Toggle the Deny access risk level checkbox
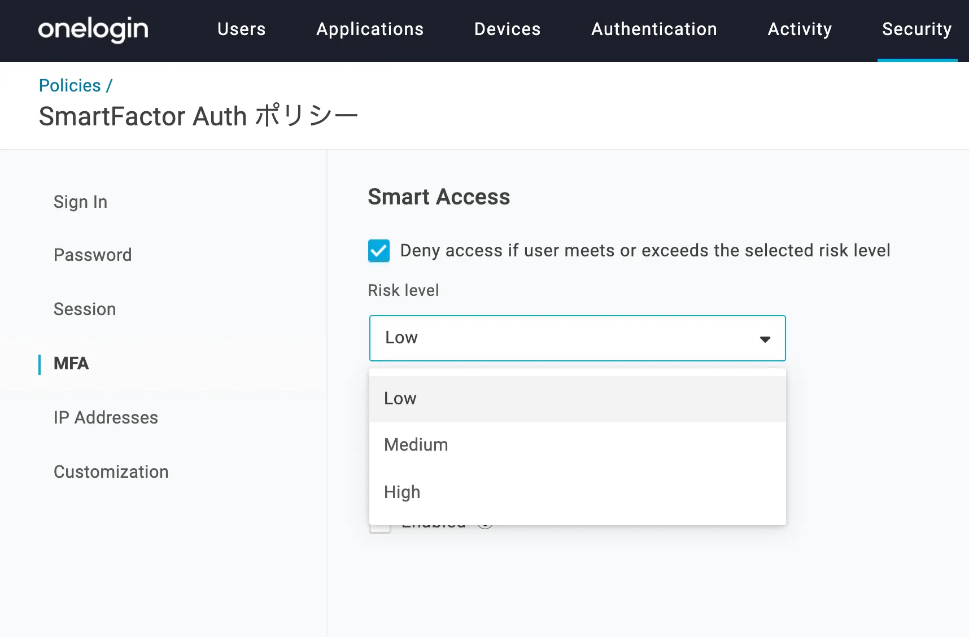 (379, 251)
